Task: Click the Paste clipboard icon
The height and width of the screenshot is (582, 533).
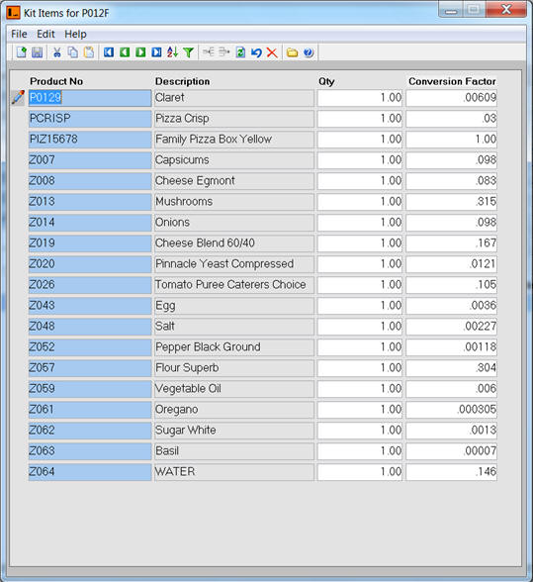Action: [x=89, y=52]
